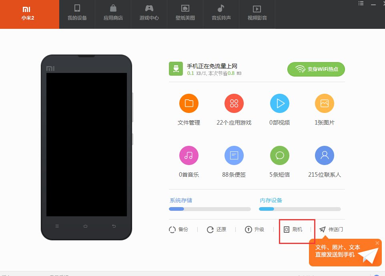This screenshot has height=276, width=385.
Task: Click the 215位联系人 label text
Action: coord(324,175)
